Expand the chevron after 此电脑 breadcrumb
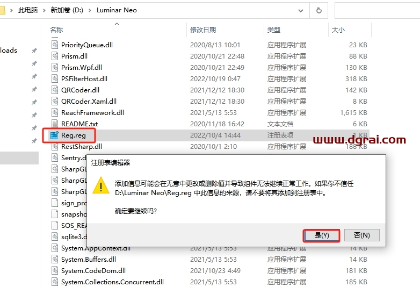 (x=44, y=10)
